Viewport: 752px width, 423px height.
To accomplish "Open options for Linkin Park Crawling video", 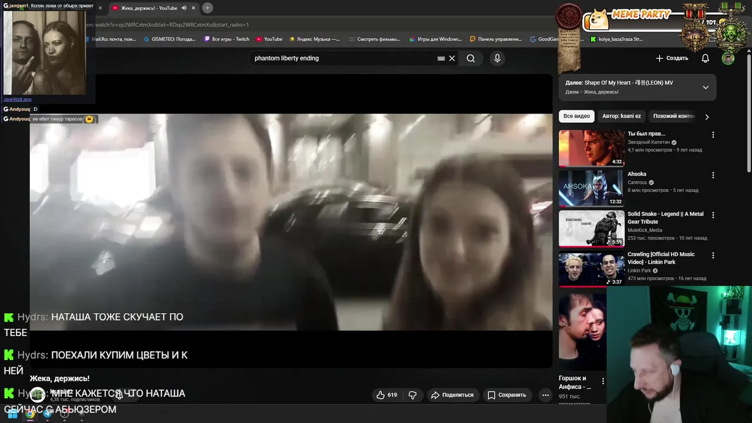I will pyautogui.click(x=713, y=256).
